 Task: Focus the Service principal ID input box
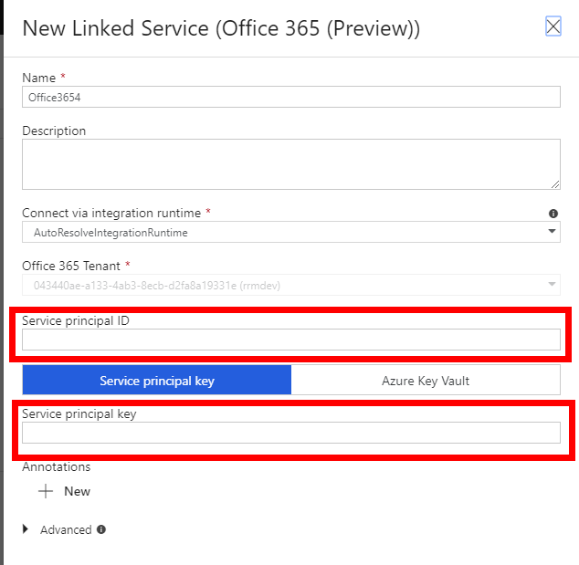[x=290, y=340]
